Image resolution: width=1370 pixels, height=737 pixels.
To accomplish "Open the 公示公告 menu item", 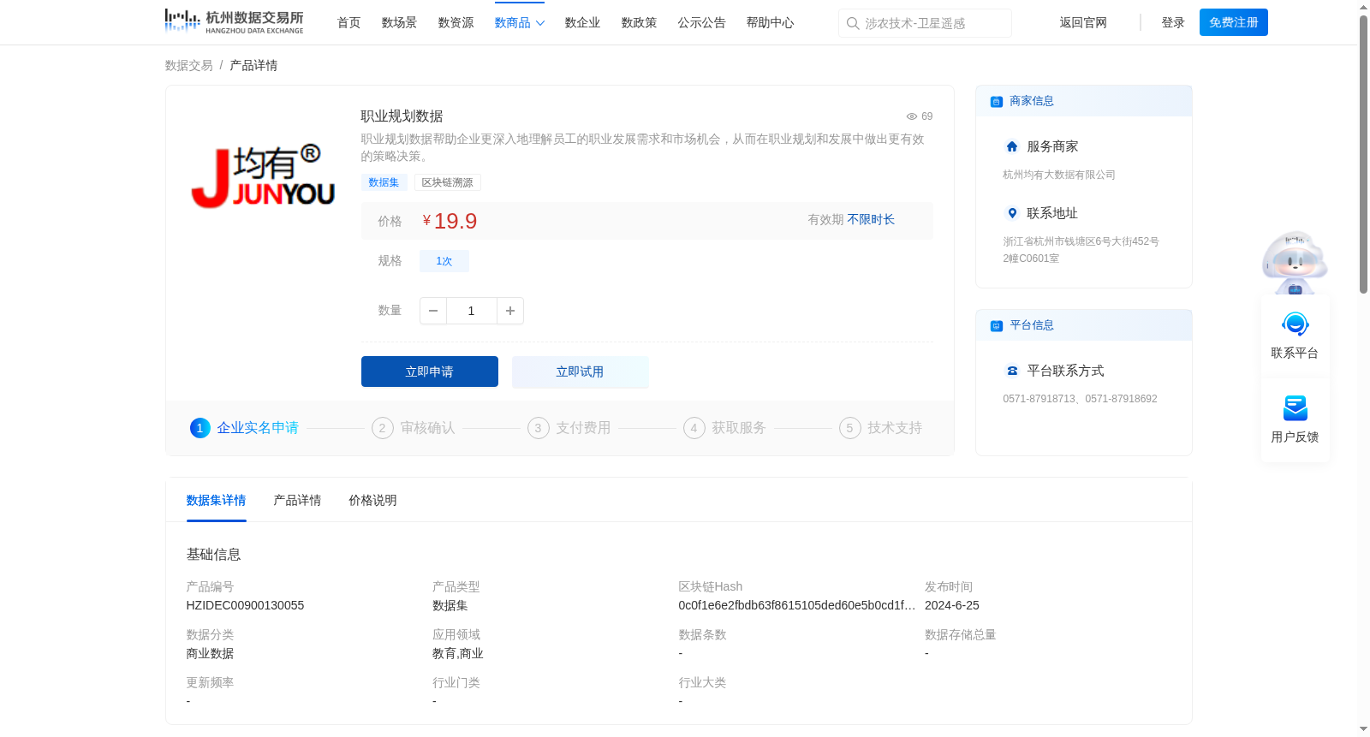I will [702, 23].
